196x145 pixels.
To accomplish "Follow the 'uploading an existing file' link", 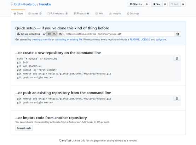I will [x=69, y=40].
